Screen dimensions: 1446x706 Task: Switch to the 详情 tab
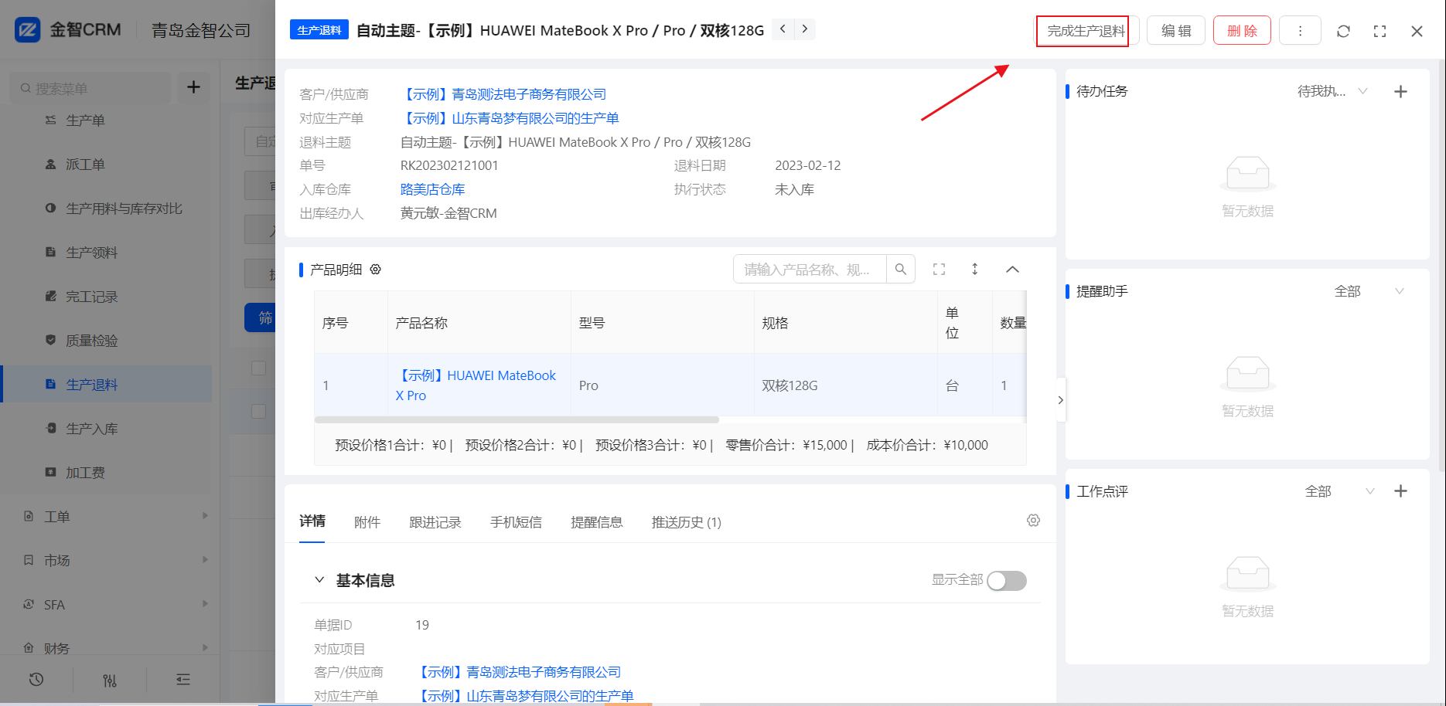click(x=312, y=521)
